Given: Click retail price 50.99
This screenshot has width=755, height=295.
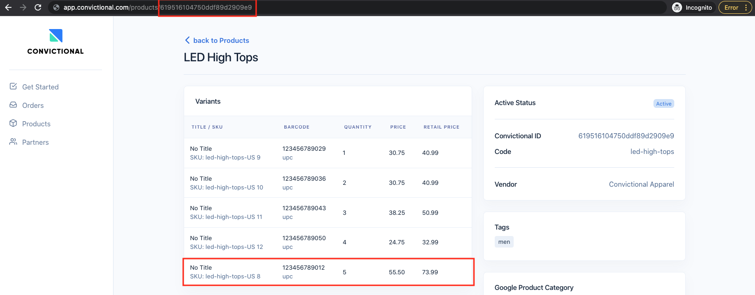Looking at the screenshot, I should click(430, 213).
